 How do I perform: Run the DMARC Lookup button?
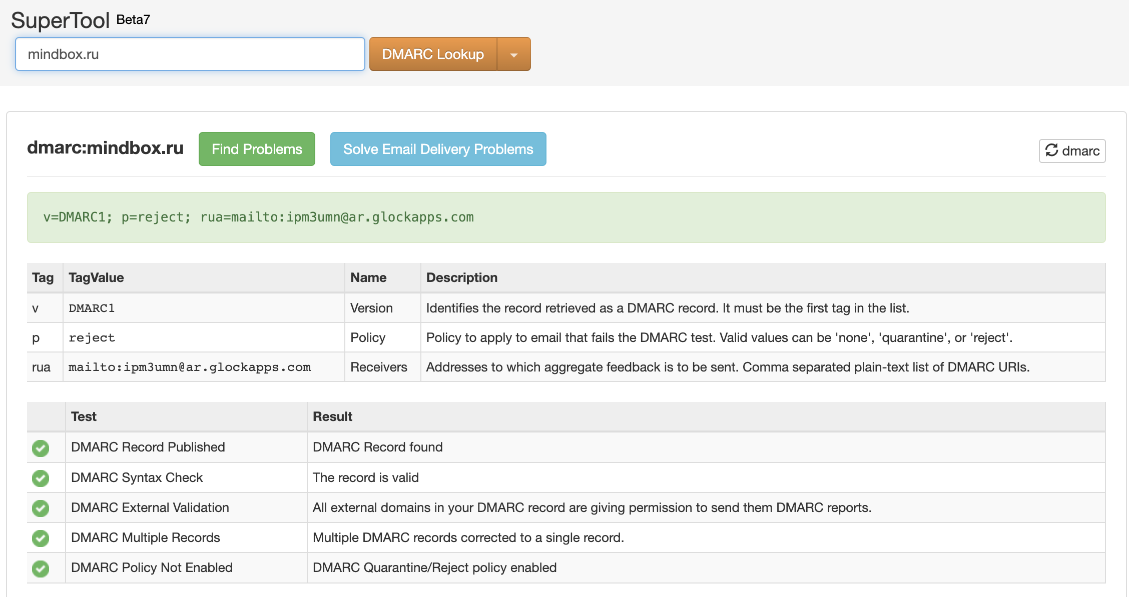[x=433, y=54]
